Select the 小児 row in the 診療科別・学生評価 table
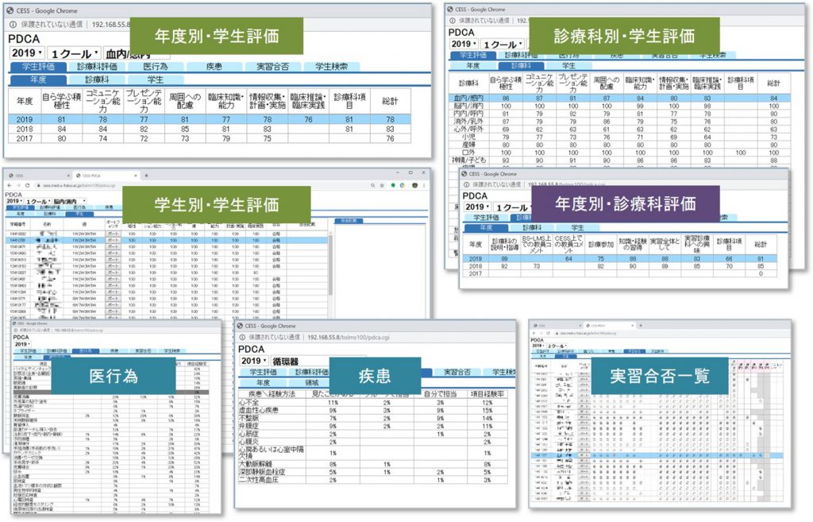Viewport: 813px width, 522px height. pos(619,137)
